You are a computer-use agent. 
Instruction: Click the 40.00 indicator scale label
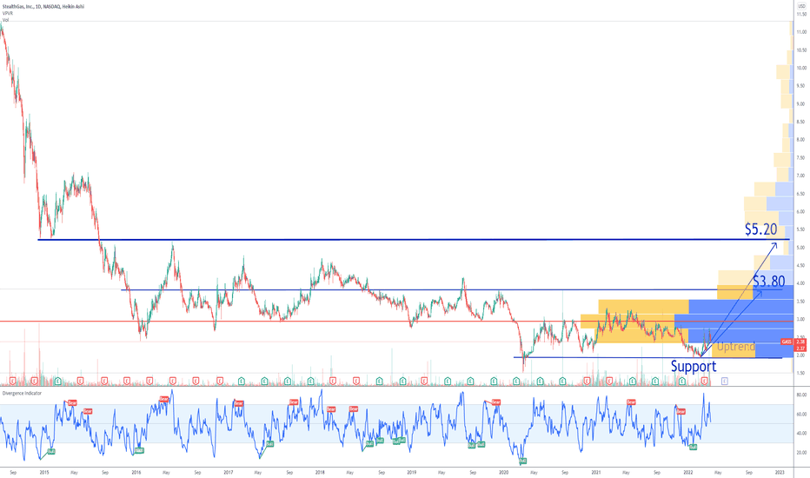click(801, 434)
